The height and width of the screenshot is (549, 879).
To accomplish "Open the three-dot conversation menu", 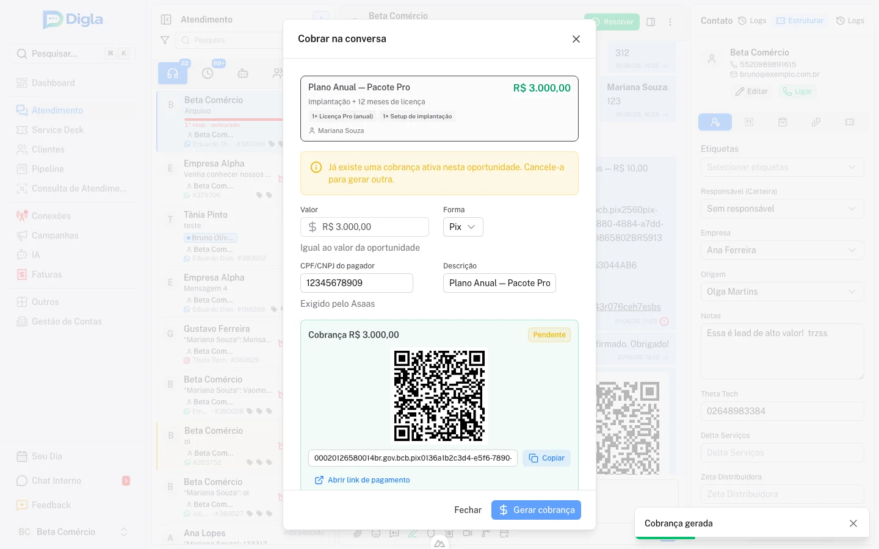I will click(x=670, y=22).
